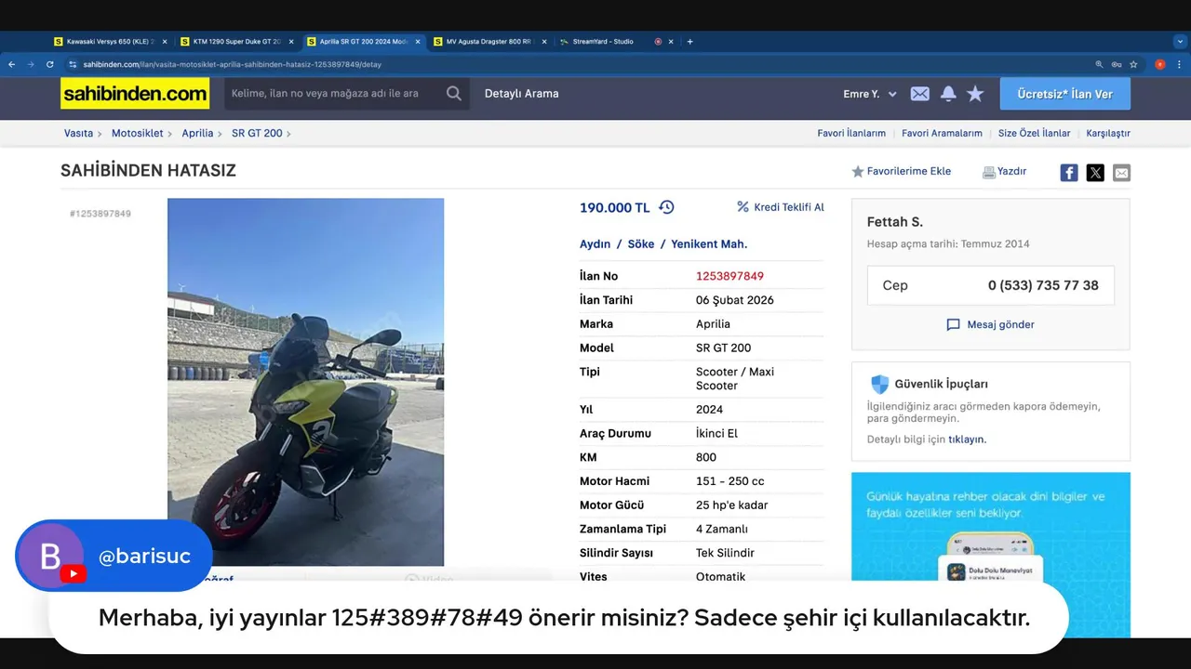Close the KTM 1290 Super Duke tab
Screen dimensions: 1191x669
[290, 41]
